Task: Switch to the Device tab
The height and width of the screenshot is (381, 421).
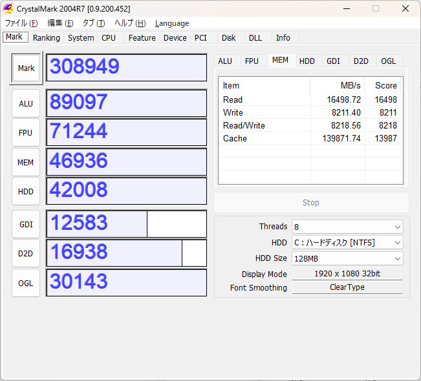Action: (175, 38)
